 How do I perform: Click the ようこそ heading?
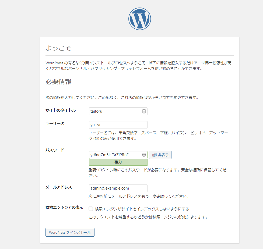[58, 48]
